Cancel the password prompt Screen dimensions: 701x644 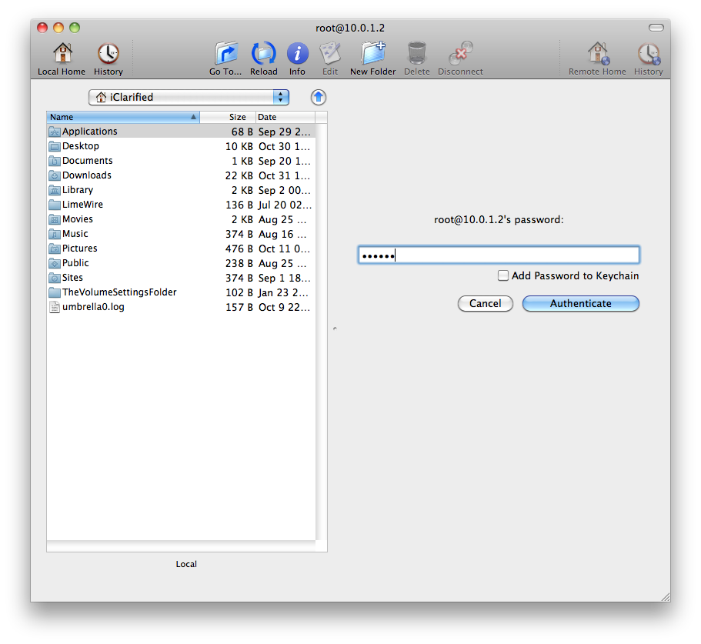[485, 303]
